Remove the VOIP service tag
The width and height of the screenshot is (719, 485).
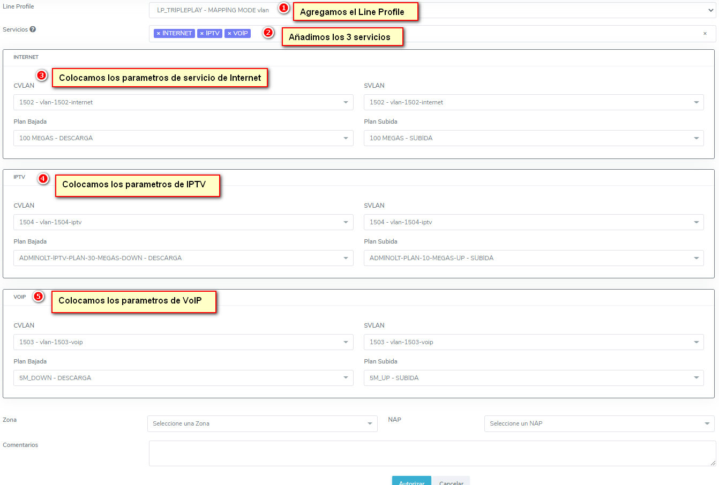coord(229,34)
